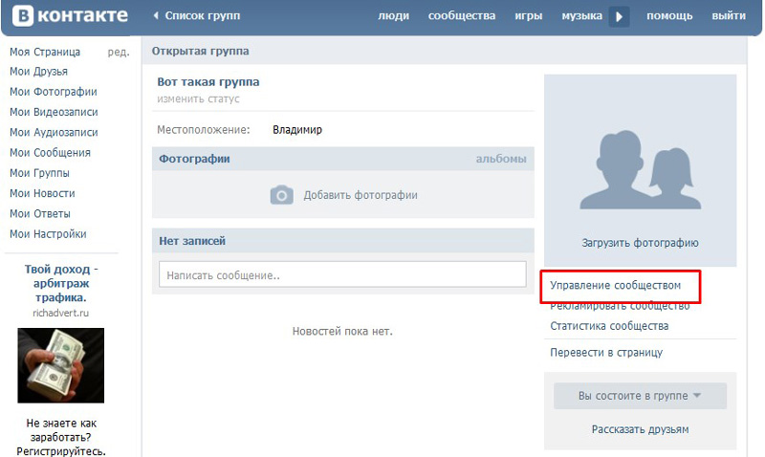765x457 pixels.
Task: Open the музыка menu item
Action: click(581, 15)
